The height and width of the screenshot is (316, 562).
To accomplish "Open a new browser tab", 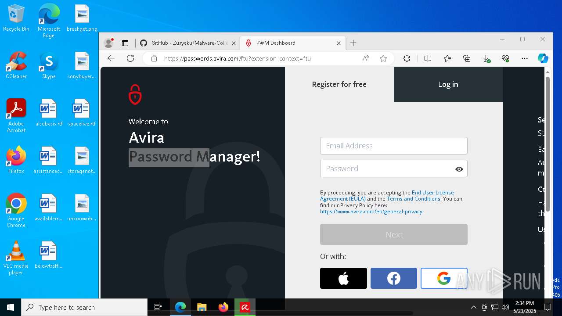I will (353, 43).
